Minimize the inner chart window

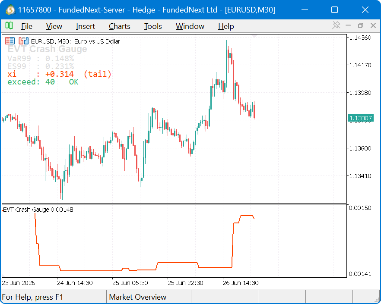point(348,25)
